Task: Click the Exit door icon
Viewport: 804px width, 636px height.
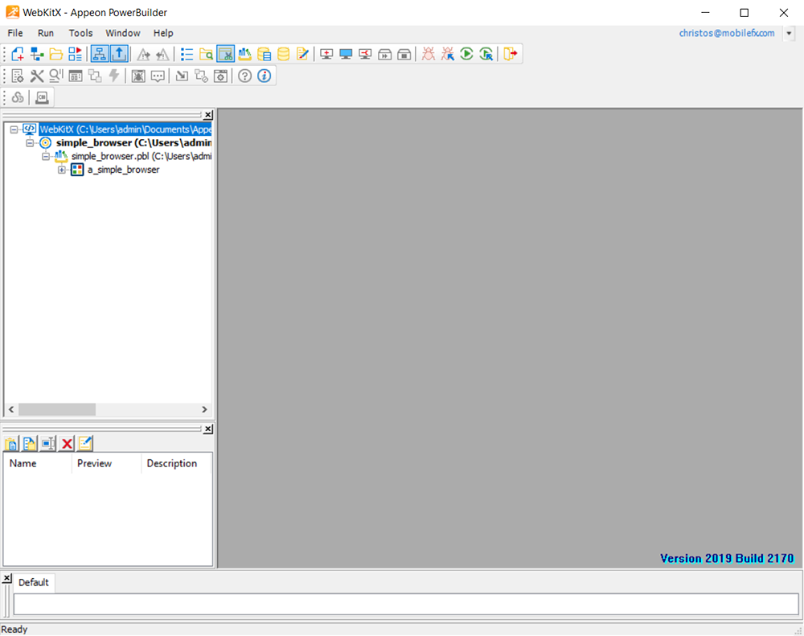Action: 511,54
